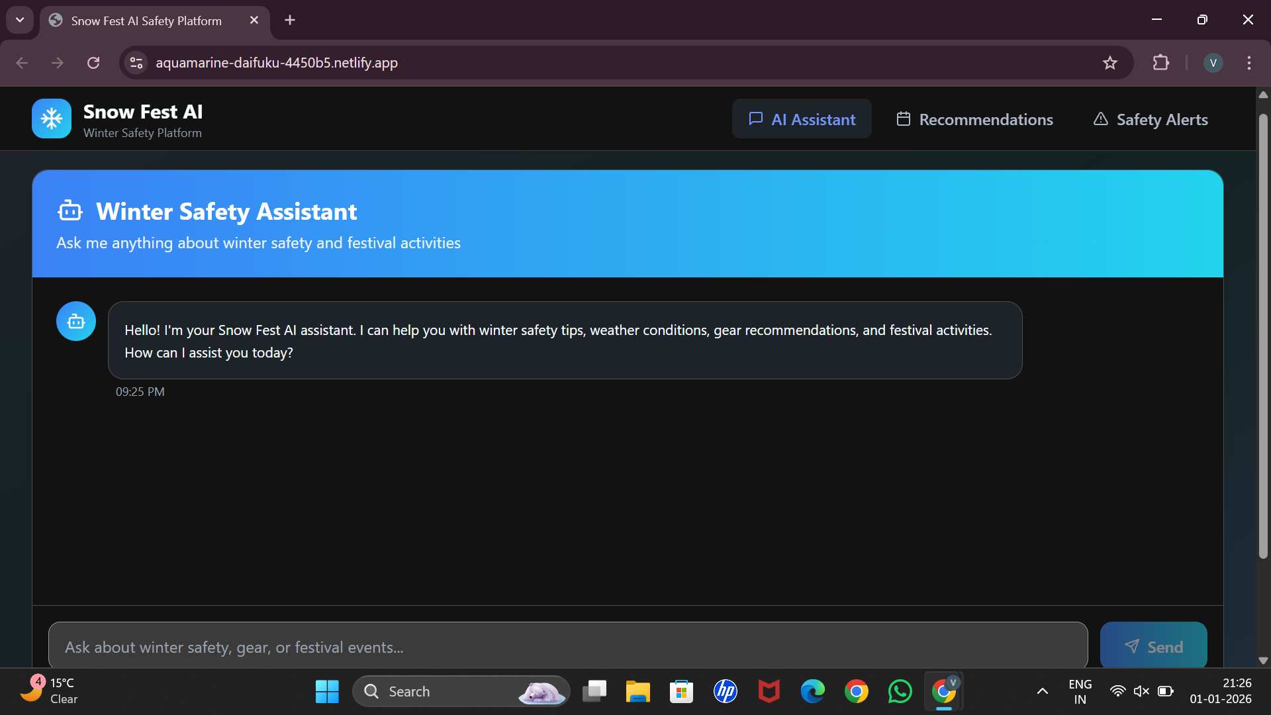Click the Snow Fest AI title text
The width and height of the screenshot is (1271, 715).
(x=143, y=112)
